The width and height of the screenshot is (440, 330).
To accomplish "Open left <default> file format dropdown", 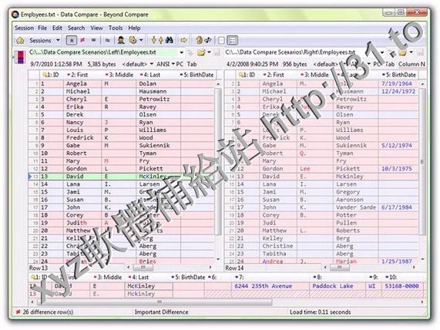I will [138, 64].
